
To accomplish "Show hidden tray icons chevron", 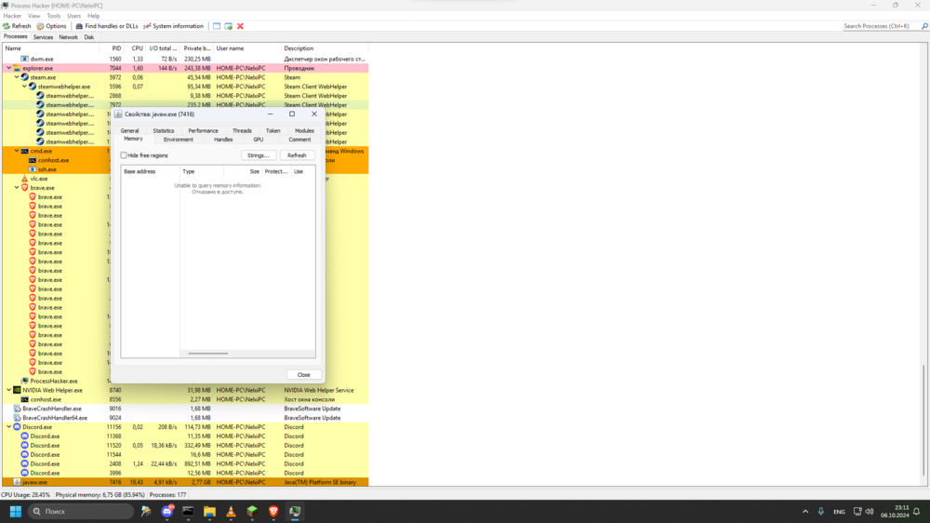I will click(804, 511).
